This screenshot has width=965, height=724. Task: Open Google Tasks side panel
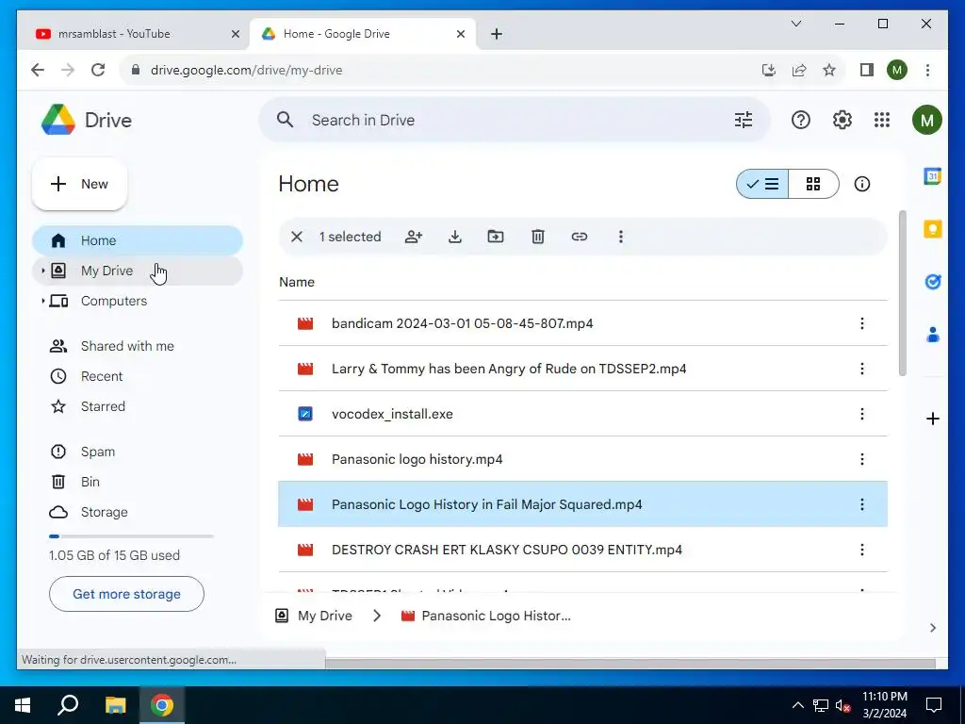click(x=932, y=282)
